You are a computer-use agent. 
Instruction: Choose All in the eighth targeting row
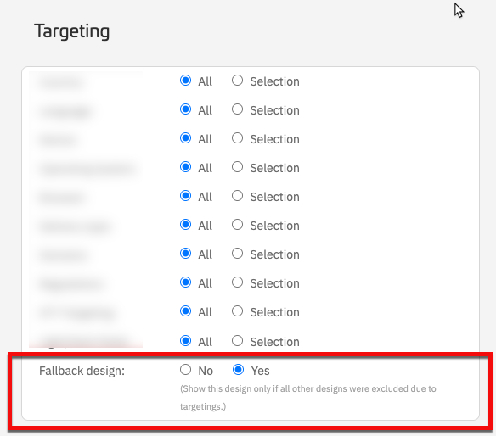click(x=185, y=282)
